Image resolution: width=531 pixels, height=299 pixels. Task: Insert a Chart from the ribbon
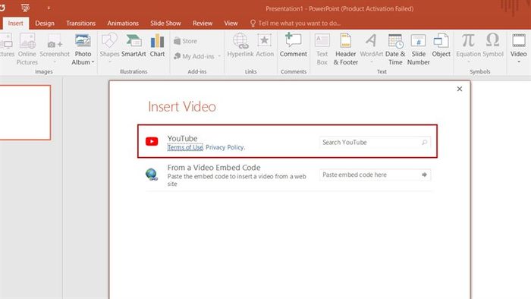pyautogui.click(x=157, y=46)
